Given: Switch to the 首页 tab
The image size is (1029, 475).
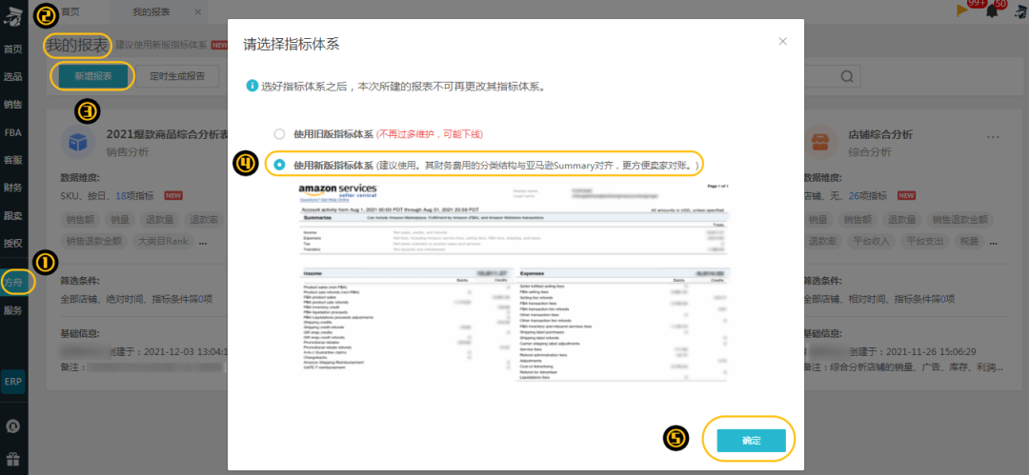Looking at the screenshot, I should point(71,11).
